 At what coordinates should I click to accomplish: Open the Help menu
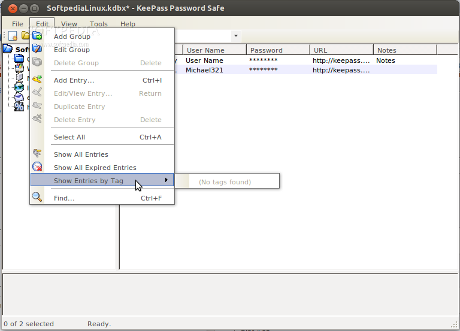128,24
